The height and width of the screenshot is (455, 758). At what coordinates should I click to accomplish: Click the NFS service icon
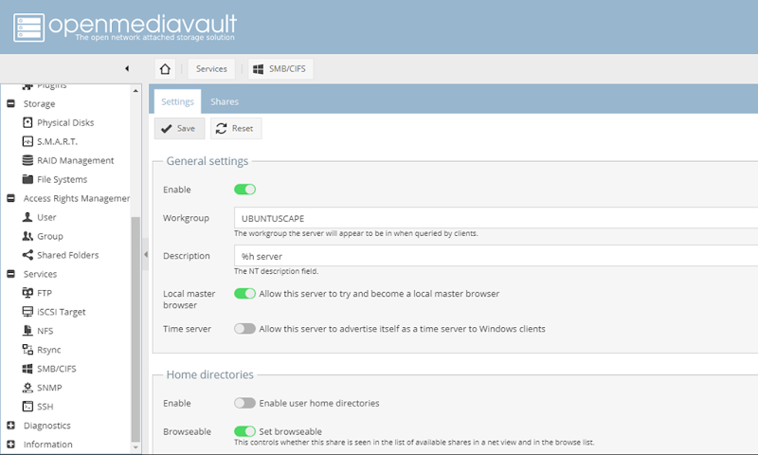27,330
